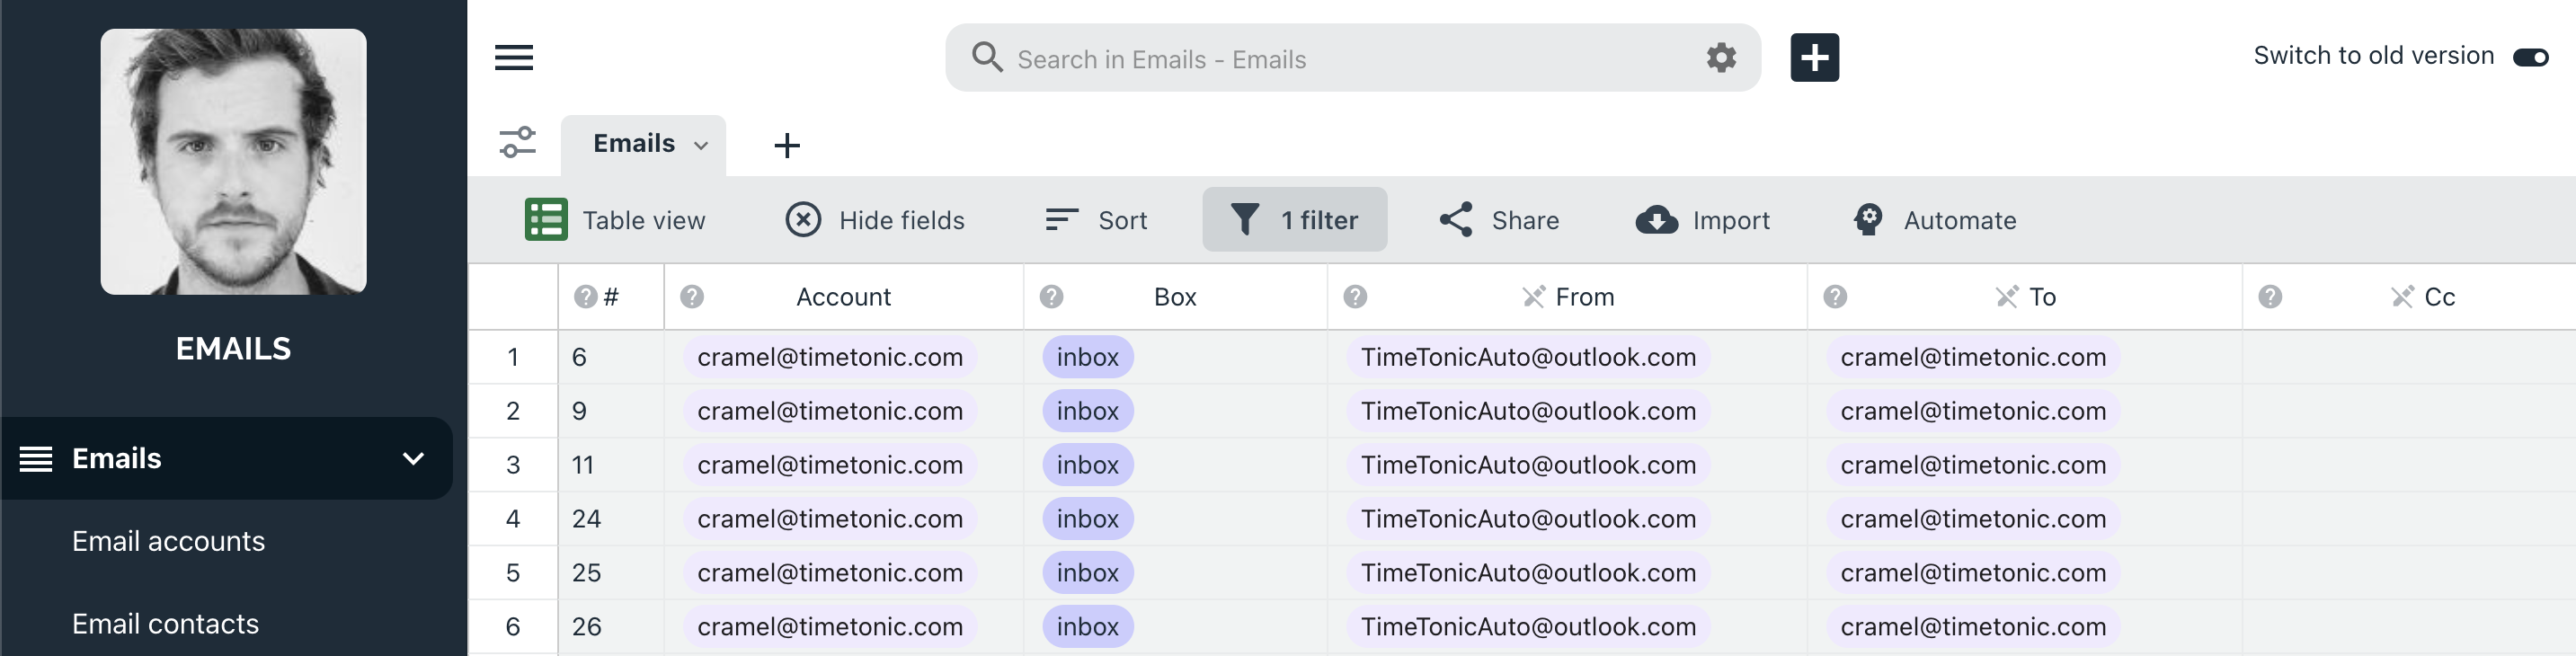Click inbox tag in row 5
The height and width of the screenshot is (656, 2576).
[x=1088, y=573]
